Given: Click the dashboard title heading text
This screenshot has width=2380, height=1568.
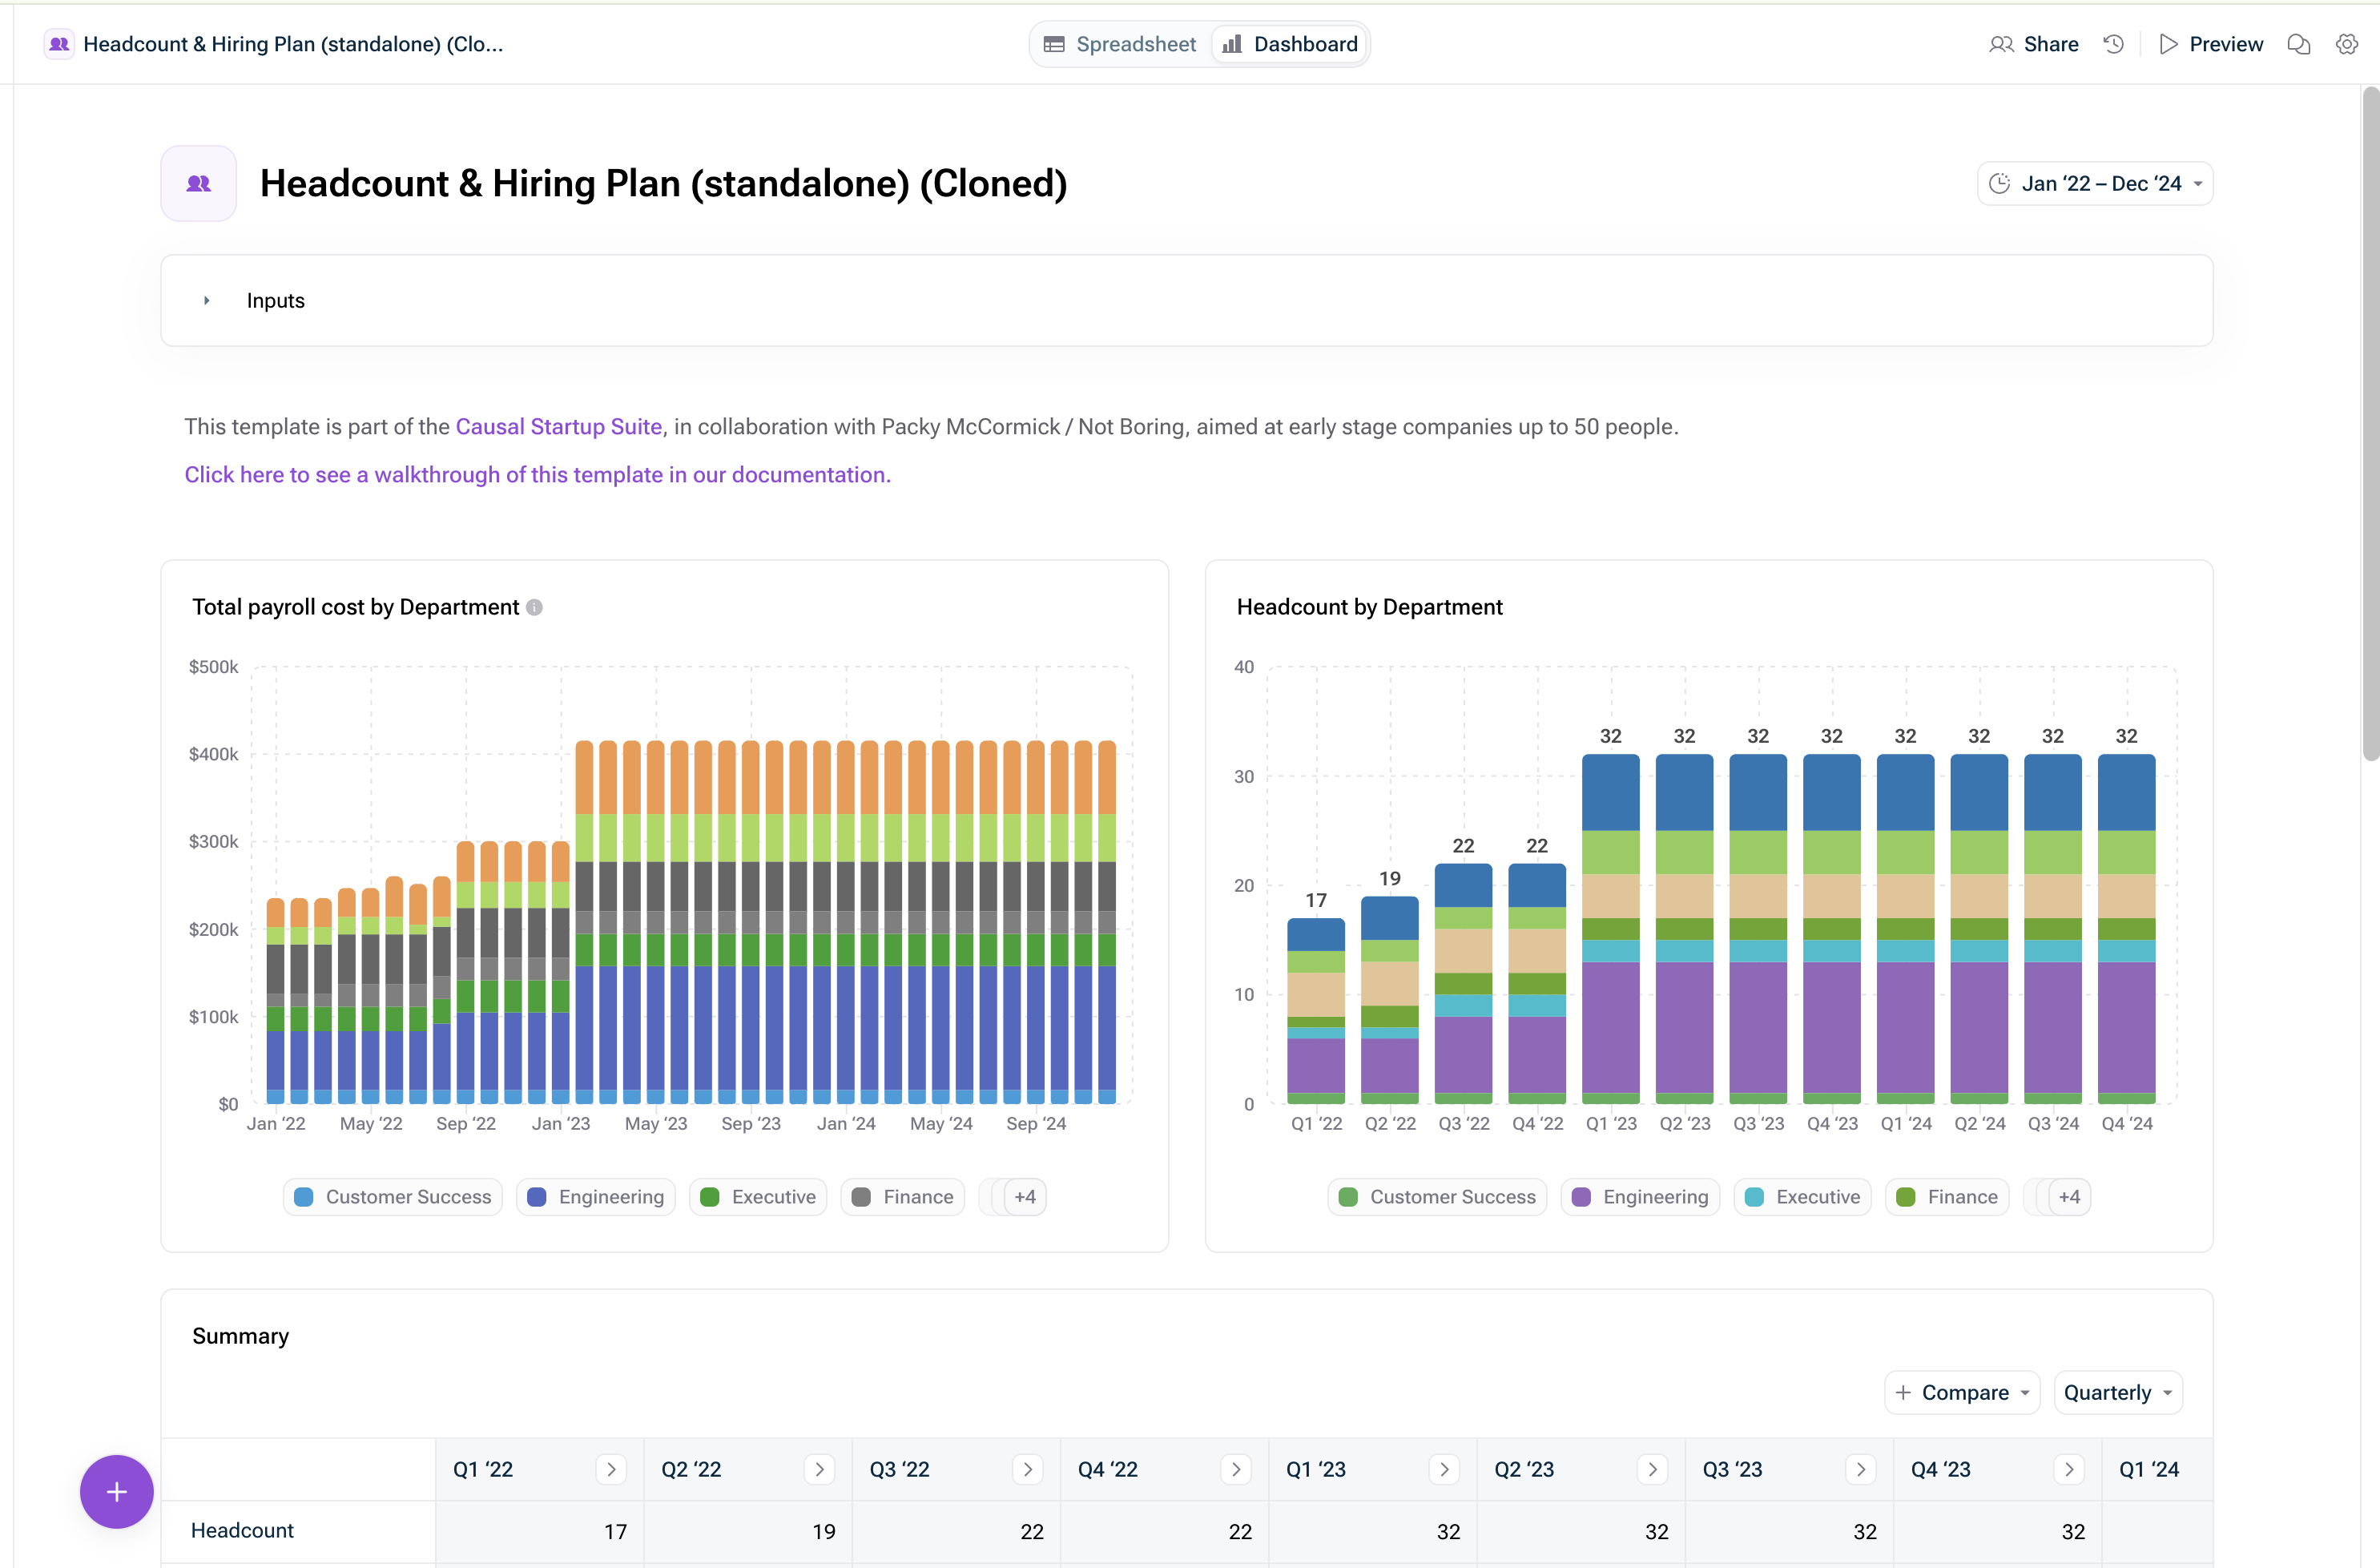Looking at the screenshot, I should click(663, 183).
